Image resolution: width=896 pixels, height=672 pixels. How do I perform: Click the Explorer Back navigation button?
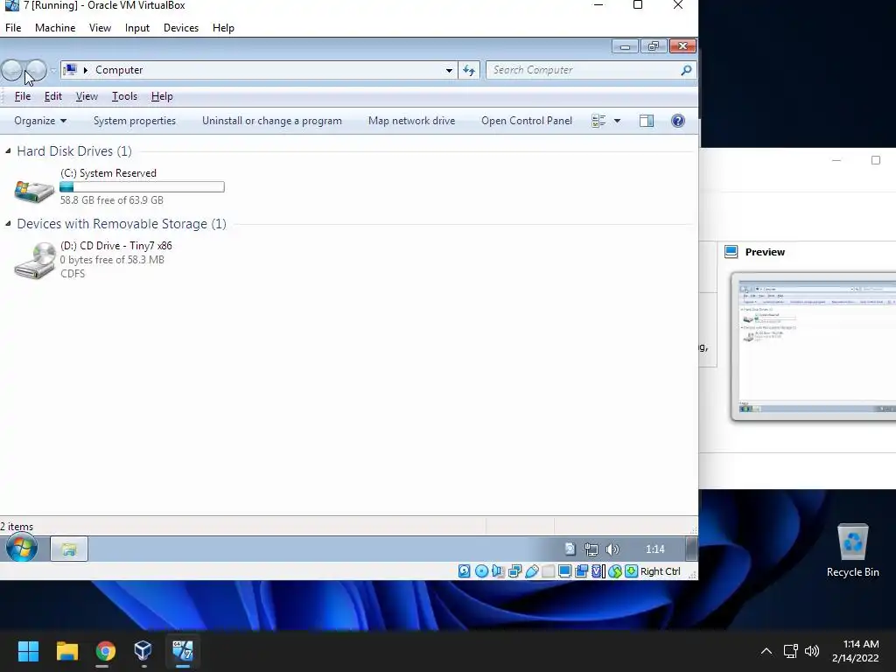(11, 70)
